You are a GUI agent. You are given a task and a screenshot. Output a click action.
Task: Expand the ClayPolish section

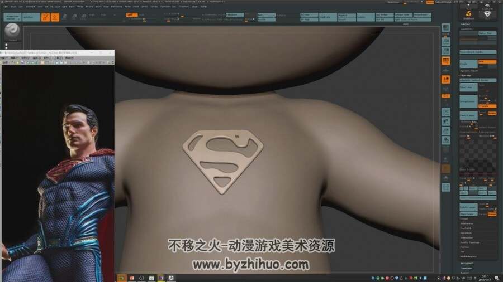click(x=466, y=228)
